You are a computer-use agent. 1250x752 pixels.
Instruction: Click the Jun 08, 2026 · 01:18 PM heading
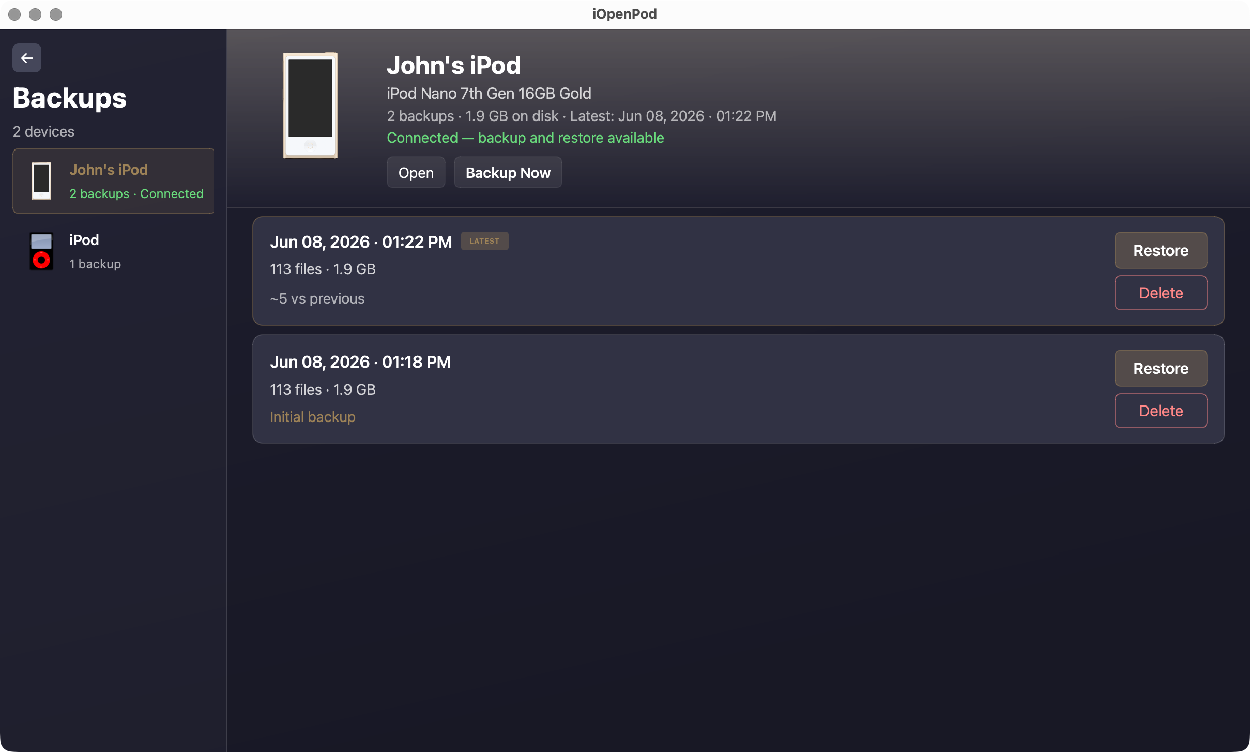(360, 362)
